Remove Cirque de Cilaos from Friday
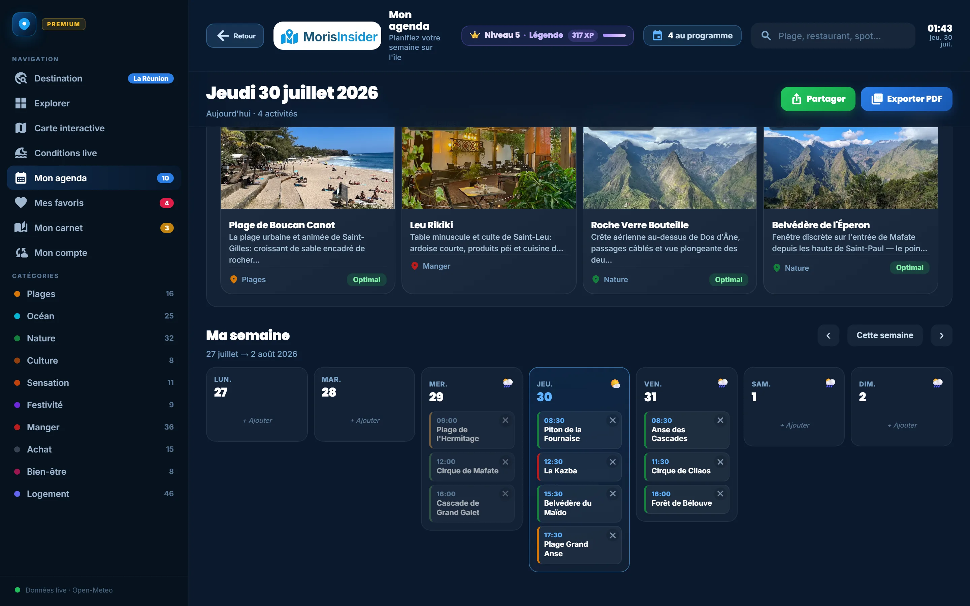Image resolution: width=970 pixels, height=606 pixels. (720, 462)
